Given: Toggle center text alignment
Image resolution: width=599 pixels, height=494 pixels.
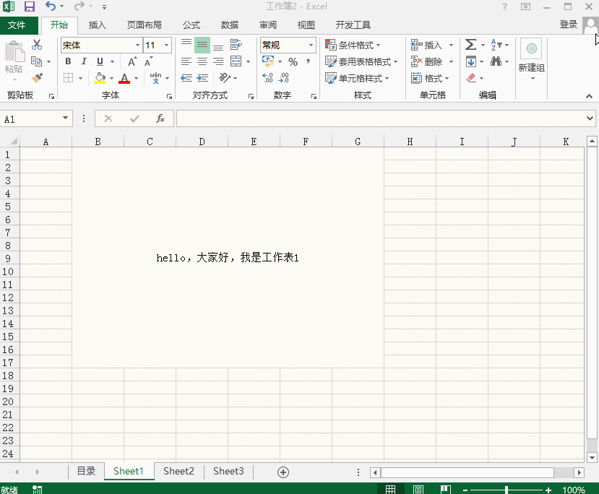Looking at the screenshot, I should (x=202, y=61).
